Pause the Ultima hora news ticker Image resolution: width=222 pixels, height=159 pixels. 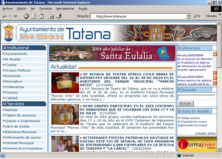click(x=215, y=78)
